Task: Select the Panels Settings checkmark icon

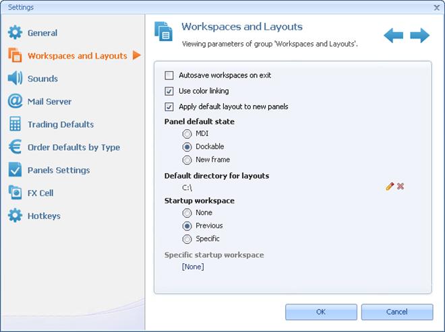Action: (15, 170)
